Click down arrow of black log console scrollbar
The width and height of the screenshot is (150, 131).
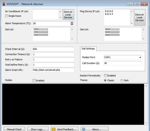pos(146,123)
